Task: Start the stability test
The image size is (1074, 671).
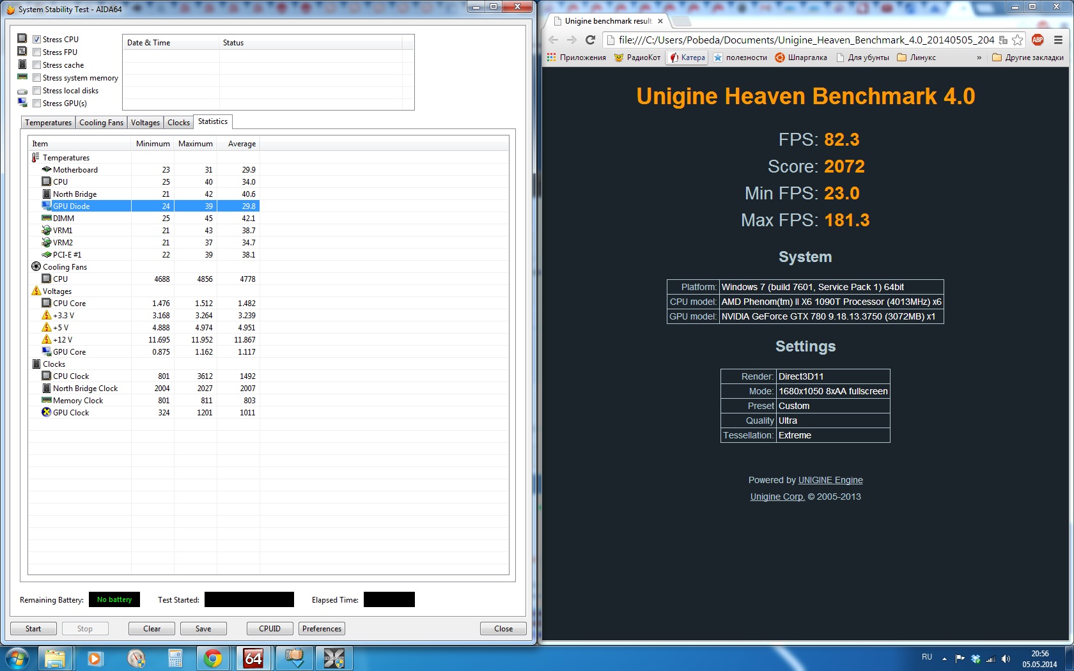Action: (33, 629)
